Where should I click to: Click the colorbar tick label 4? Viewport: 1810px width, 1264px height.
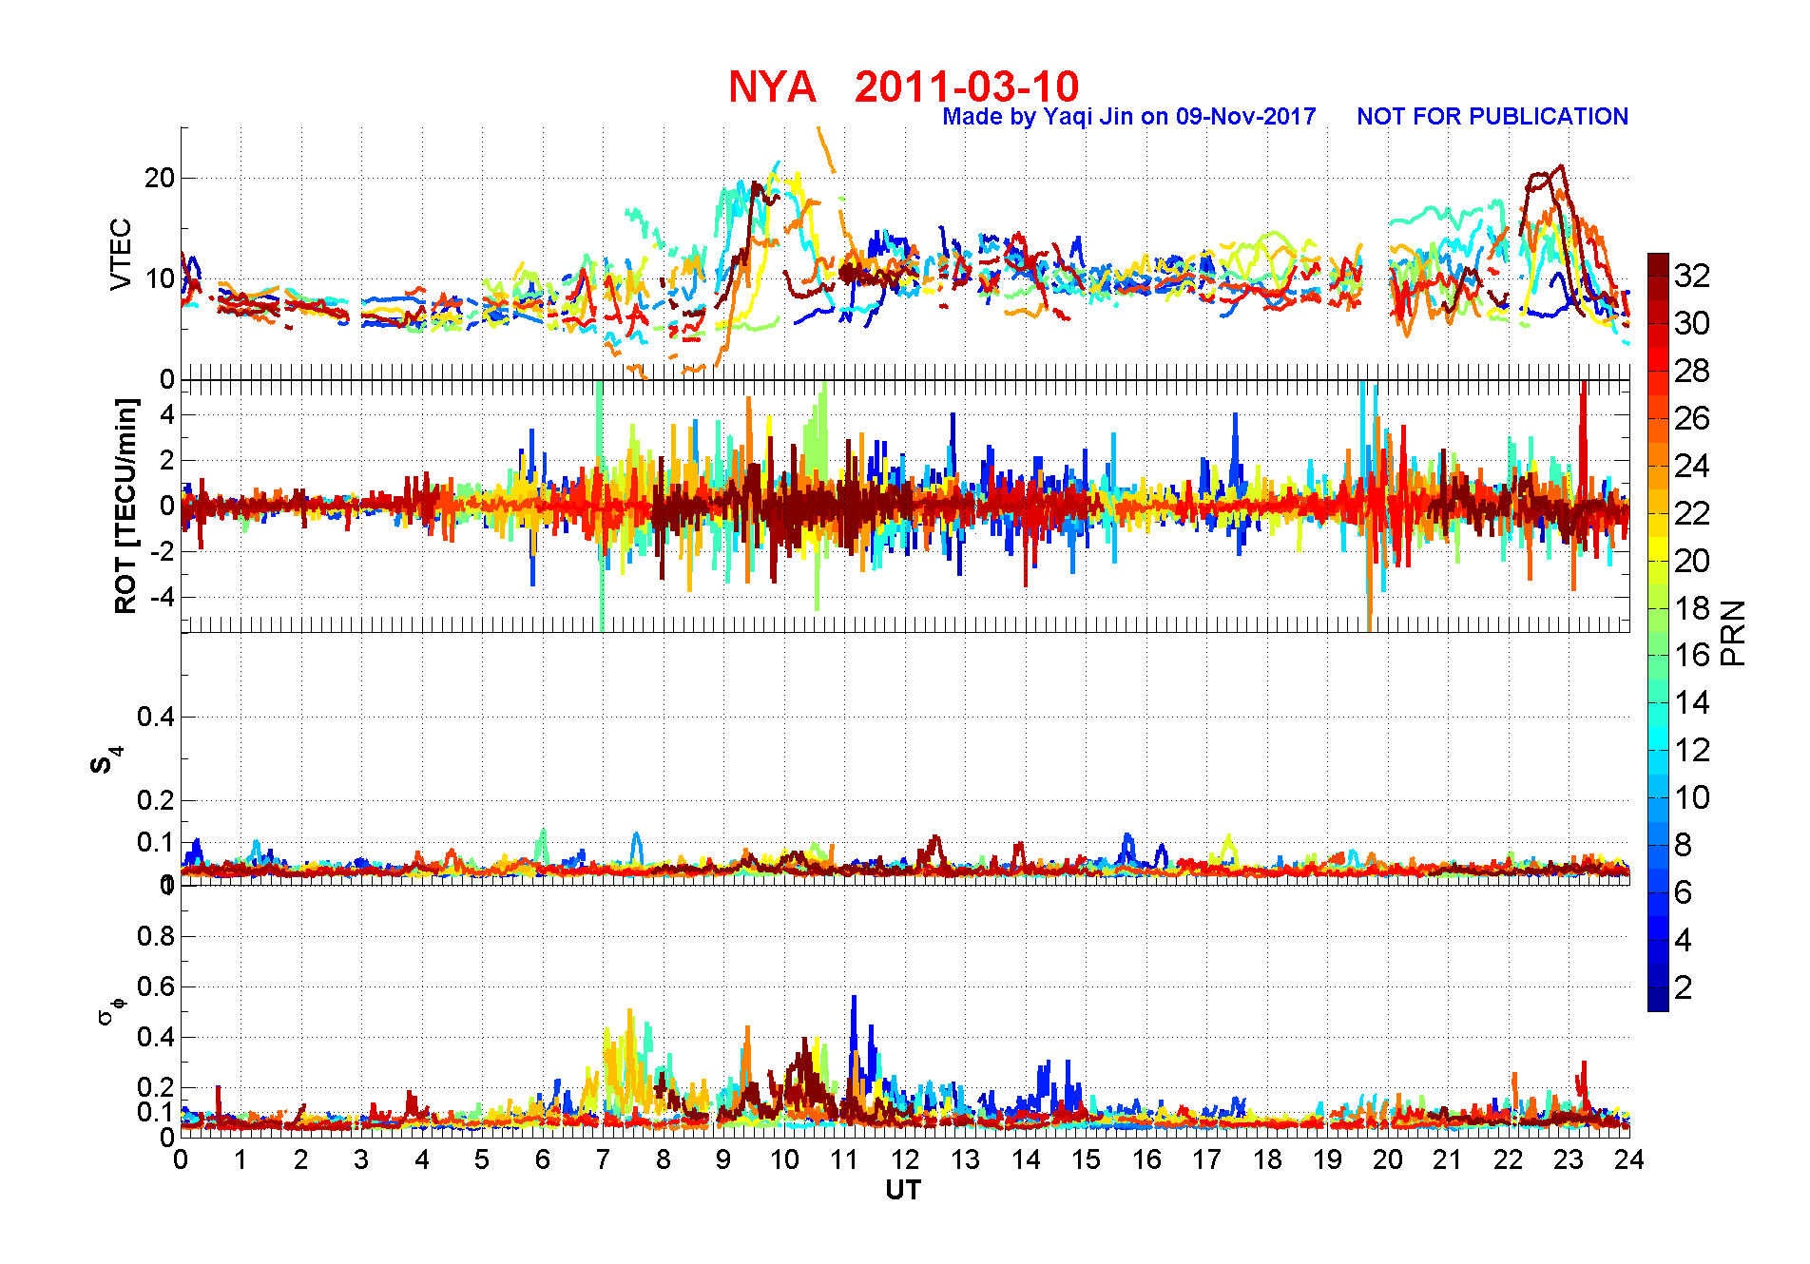point(1684,940)
